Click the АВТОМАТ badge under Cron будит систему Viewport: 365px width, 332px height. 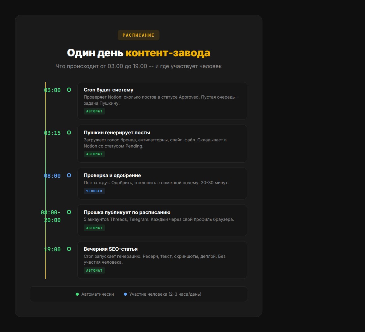point(94,111)
